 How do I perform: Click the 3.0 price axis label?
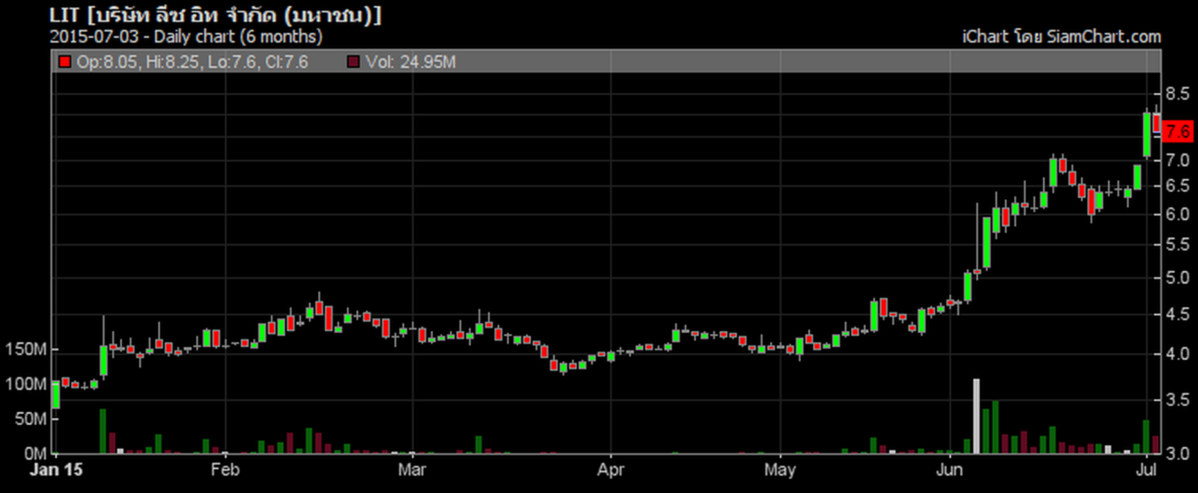pyautogui.click(x=1177, y=453)
